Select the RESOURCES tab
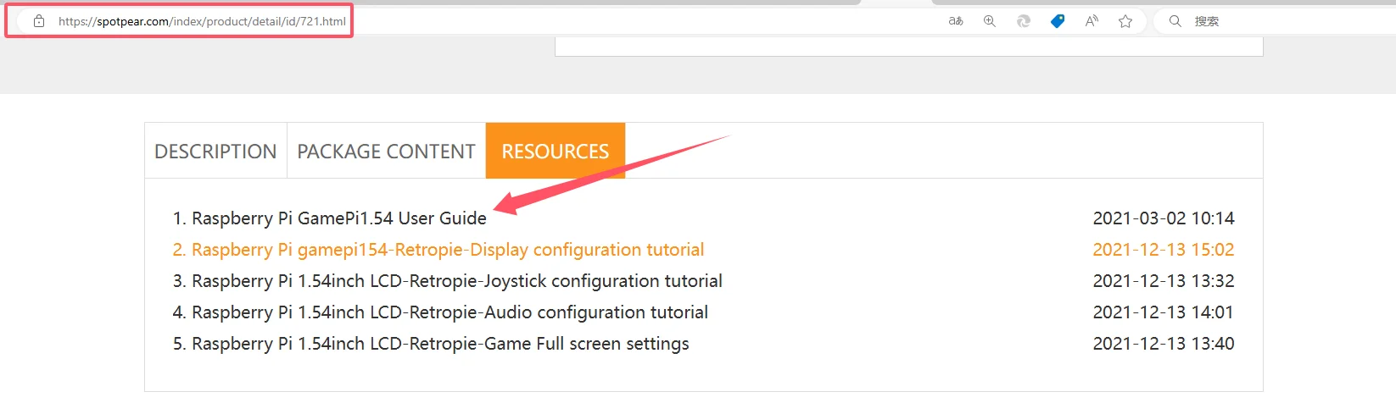This screenshot has height=403, width=1396. click(x=555, y=152)
